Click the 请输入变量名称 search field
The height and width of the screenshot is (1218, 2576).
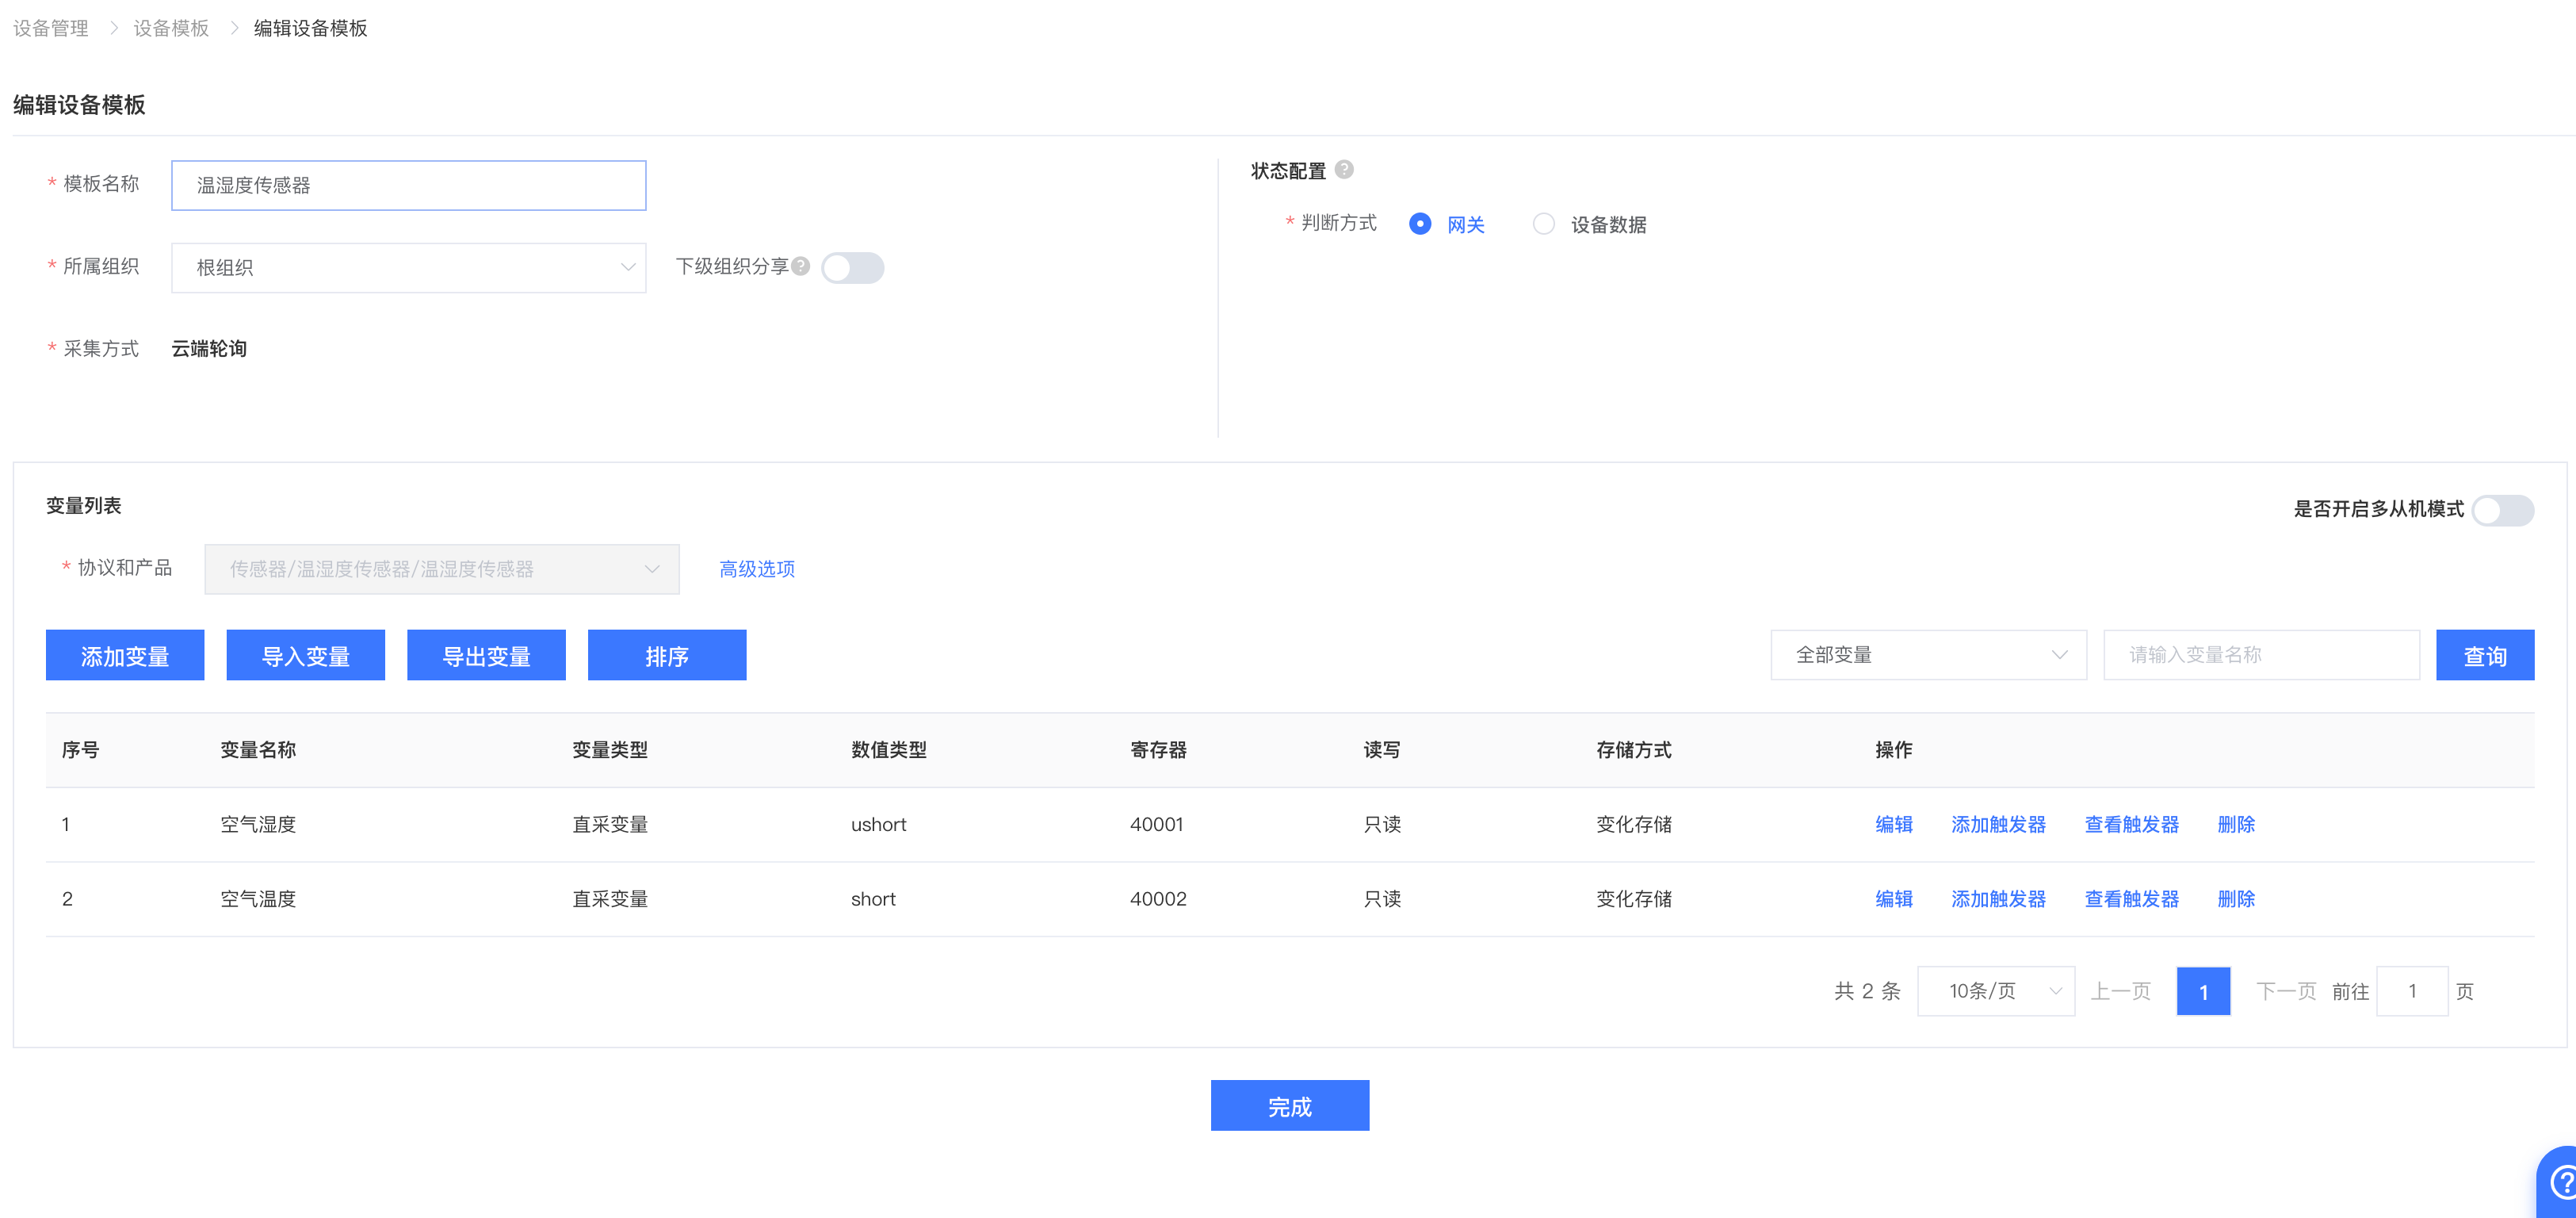(2261, 654)
